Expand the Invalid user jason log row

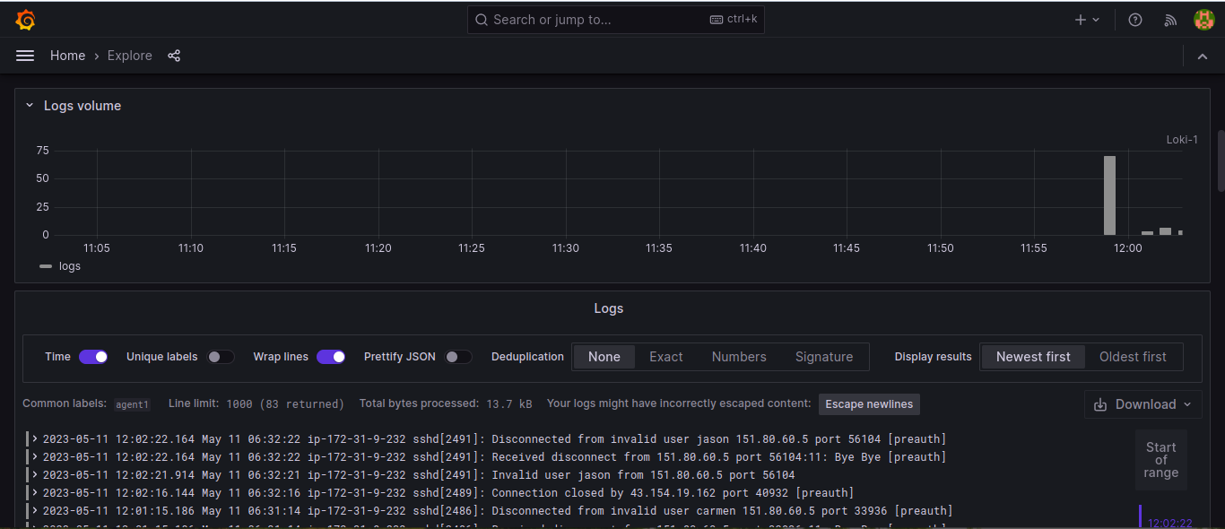(x=35, y=474)
